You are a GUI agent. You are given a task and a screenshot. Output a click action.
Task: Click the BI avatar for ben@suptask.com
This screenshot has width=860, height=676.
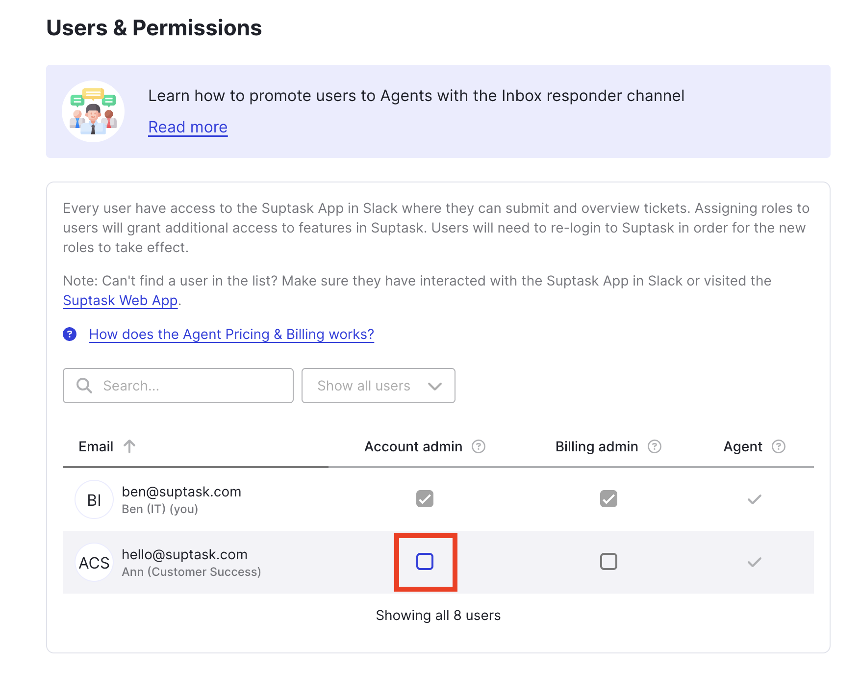[x=94, y=499]
